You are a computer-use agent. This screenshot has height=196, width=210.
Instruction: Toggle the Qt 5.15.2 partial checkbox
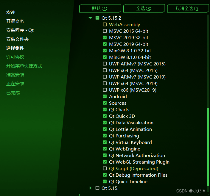(97, 18)
